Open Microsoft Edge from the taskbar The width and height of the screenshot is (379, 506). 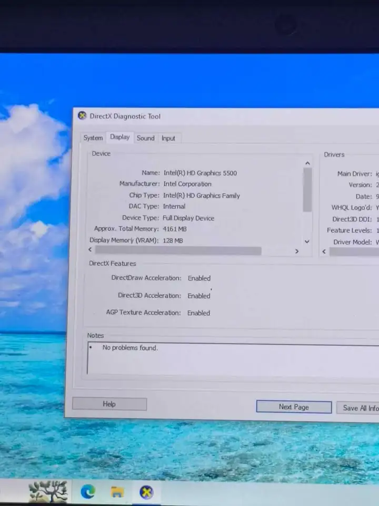(x=88, y=492)
